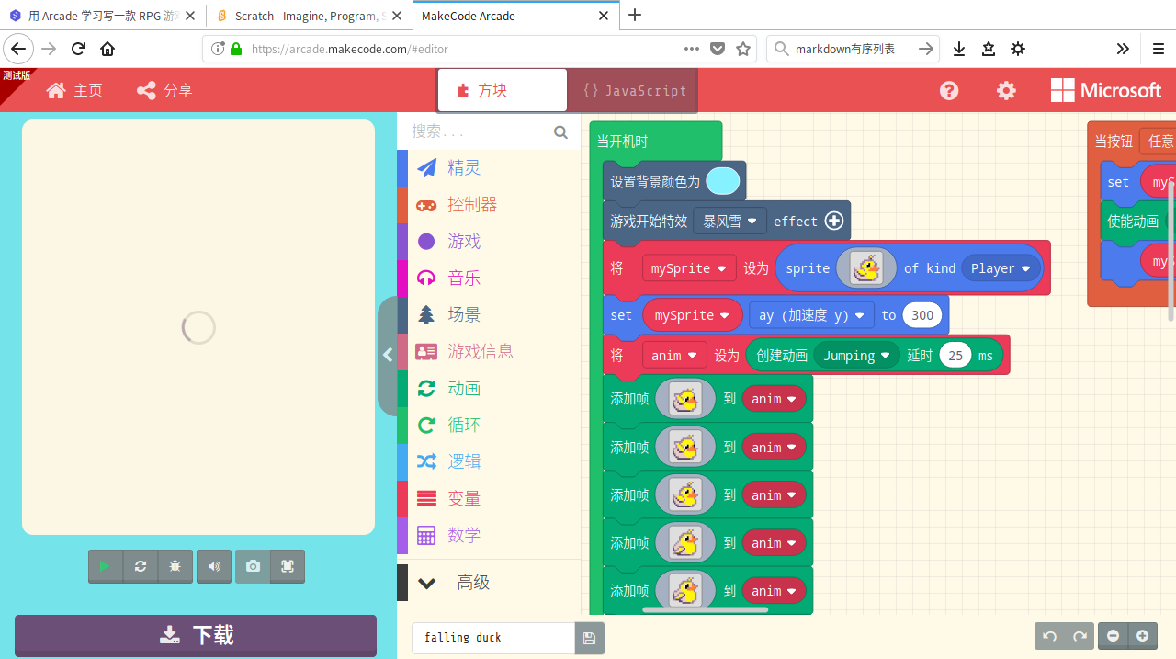Toggle simulator fullscreen mode
The image size is (1176, 659).
288,566
